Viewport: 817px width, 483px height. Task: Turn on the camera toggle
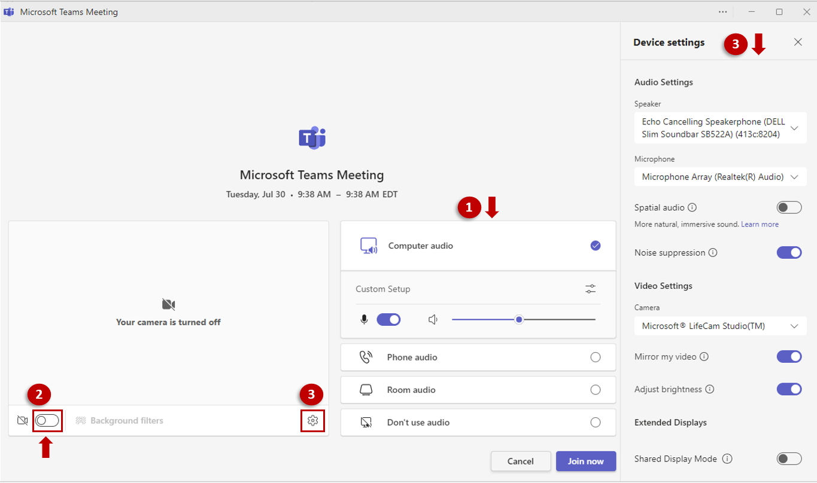(47, 421)
